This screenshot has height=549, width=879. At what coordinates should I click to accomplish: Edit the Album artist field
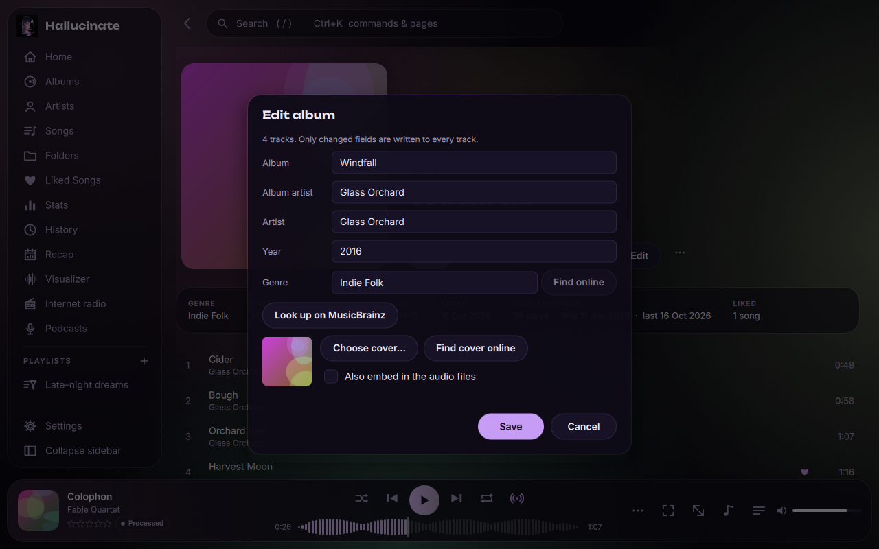tap(474, 192)
